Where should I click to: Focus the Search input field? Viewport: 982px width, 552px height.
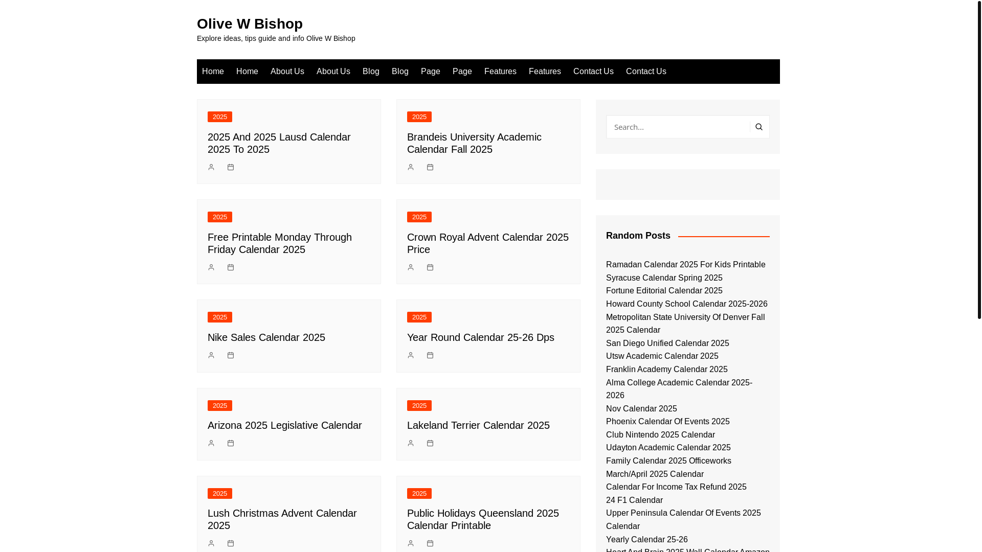click(678, 127)
